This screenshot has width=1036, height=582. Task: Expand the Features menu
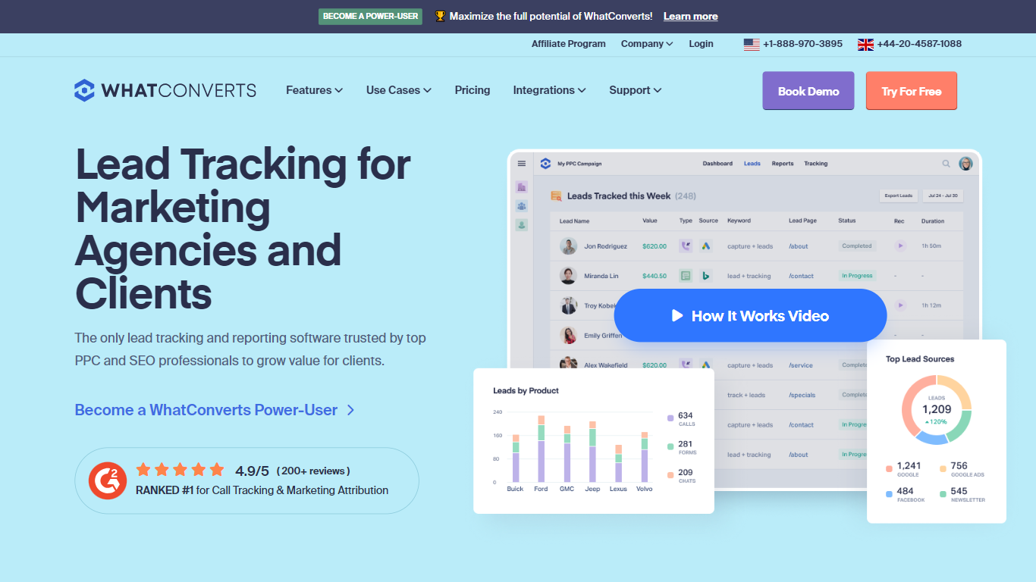[x=314, y=90]
